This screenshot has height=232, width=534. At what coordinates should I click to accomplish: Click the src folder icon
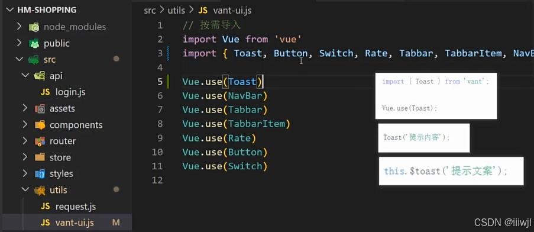[x=33, y=60]
